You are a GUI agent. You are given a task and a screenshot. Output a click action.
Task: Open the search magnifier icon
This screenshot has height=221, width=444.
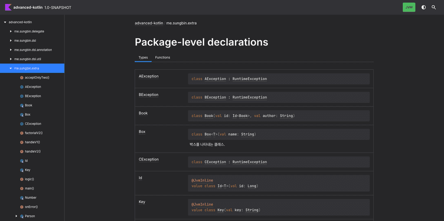tap(434, 7)
